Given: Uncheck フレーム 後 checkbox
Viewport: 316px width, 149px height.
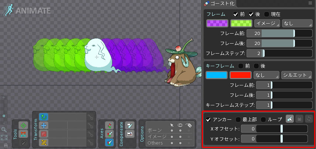Looking at the screenshot, I should coord(251,14).
